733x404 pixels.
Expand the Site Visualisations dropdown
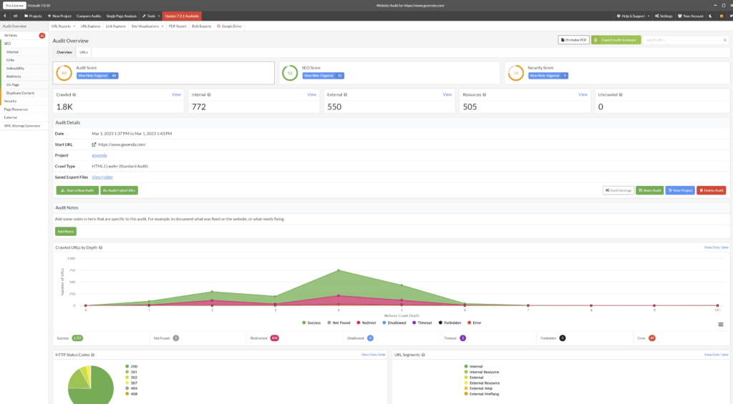click(147, 26)
